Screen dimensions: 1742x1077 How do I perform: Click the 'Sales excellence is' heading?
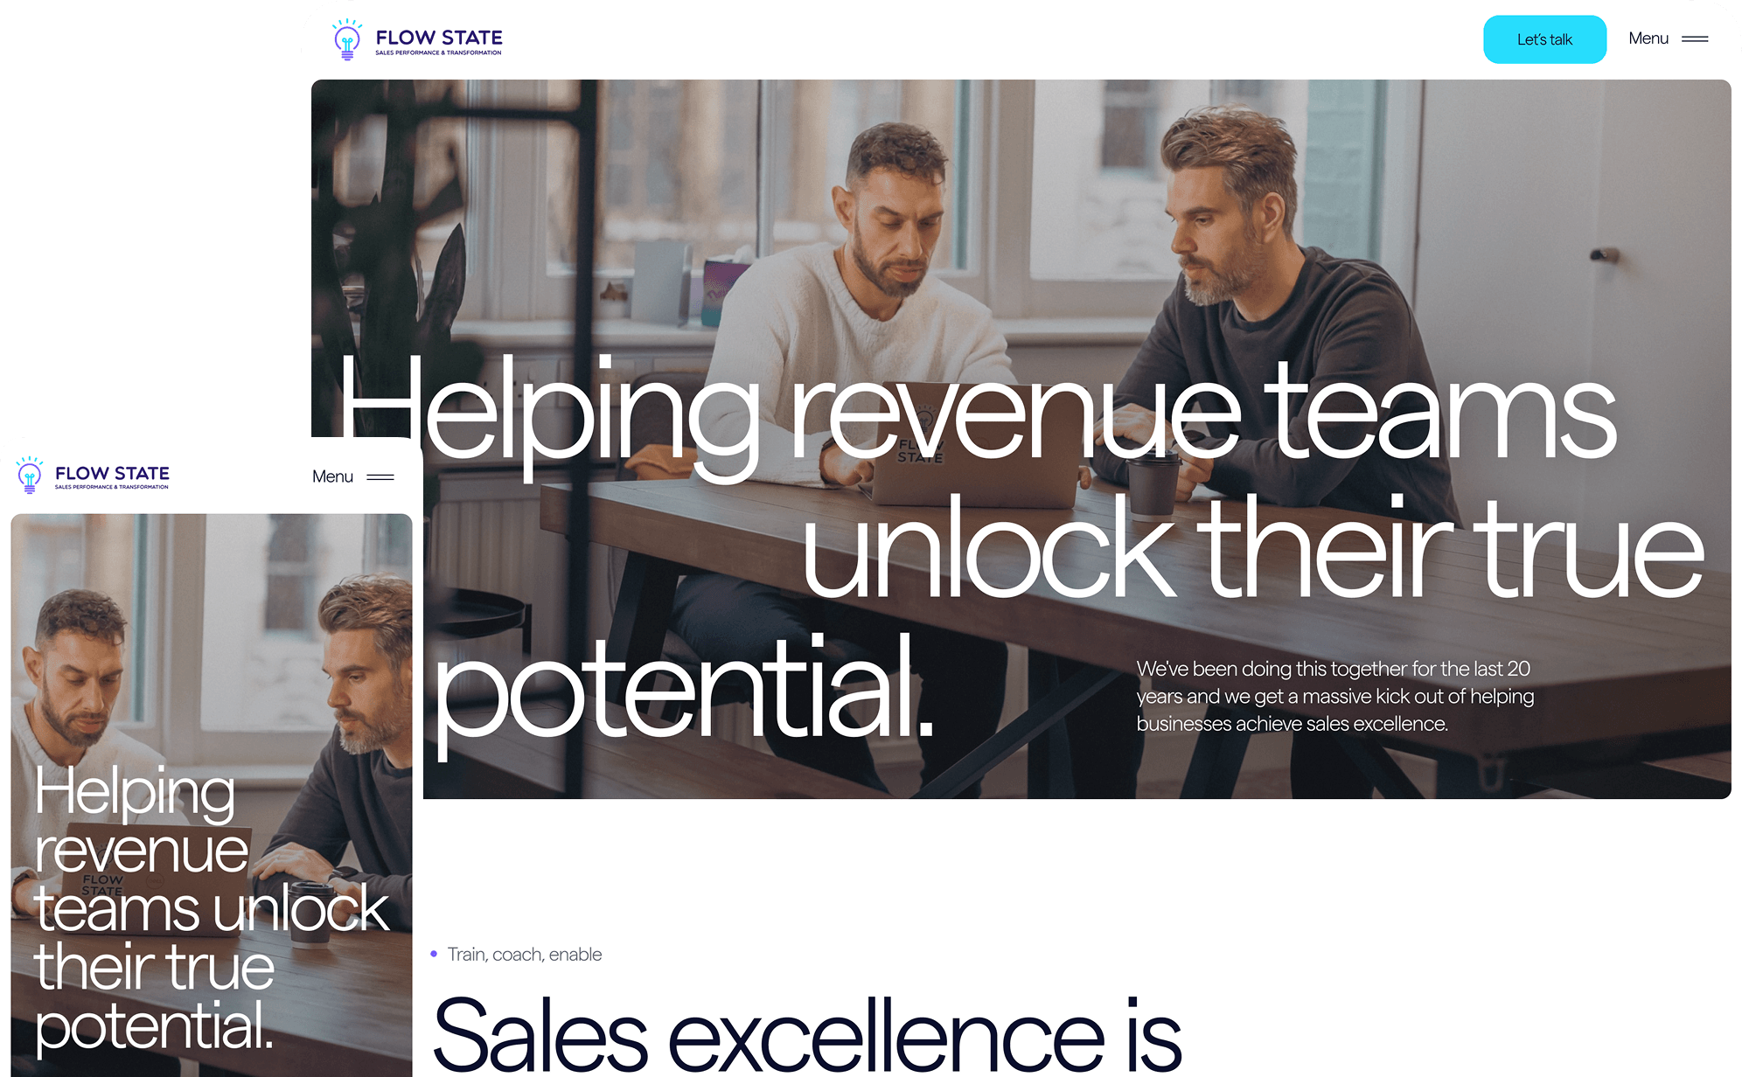pyautogui.click(x=806, y=1034)
